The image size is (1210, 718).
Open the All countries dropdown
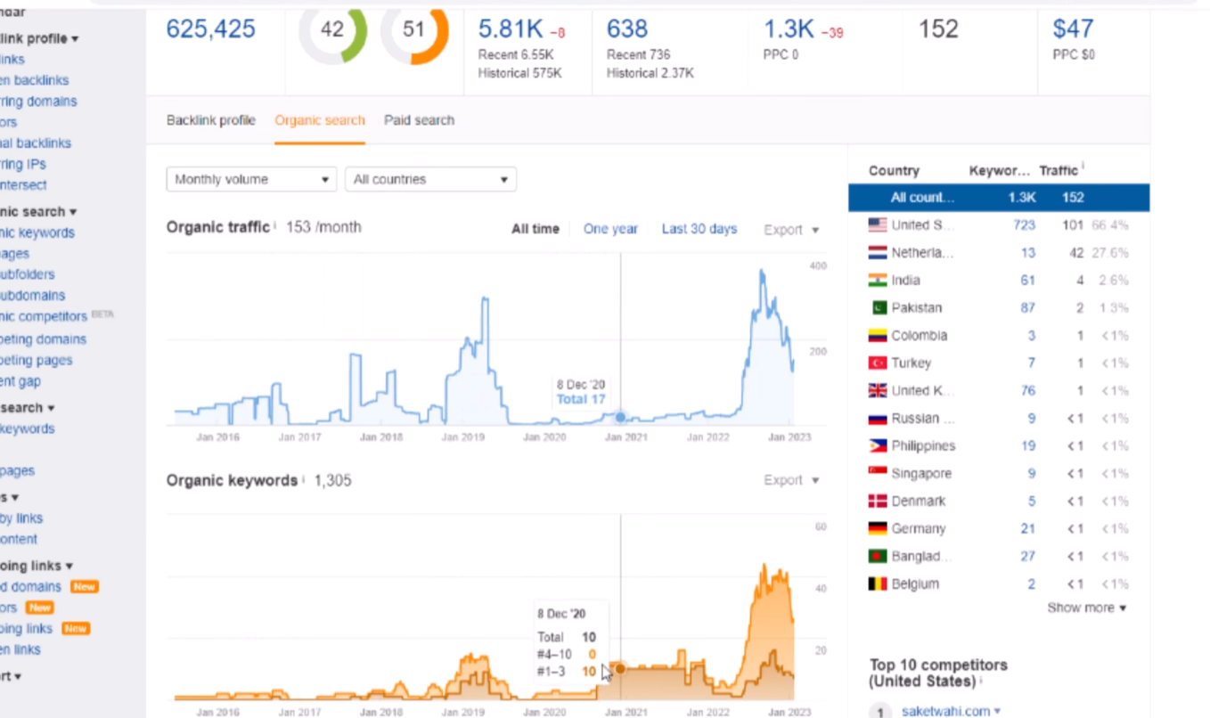[430, 179]
